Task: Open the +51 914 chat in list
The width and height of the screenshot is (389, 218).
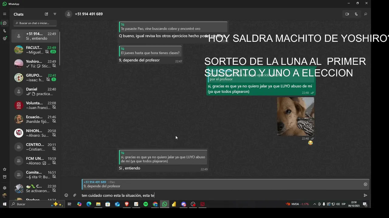Action: pyautogui.click(x=36, y=36)
